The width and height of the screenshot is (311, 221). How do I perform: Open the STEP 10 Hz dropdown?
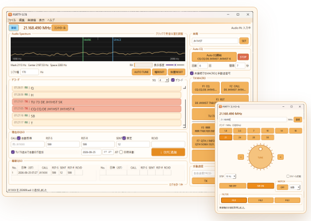[230, 176]
